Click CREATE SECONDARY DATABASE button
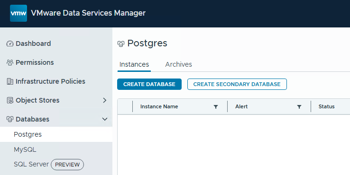350x175 pixels. tap(237, 84)
